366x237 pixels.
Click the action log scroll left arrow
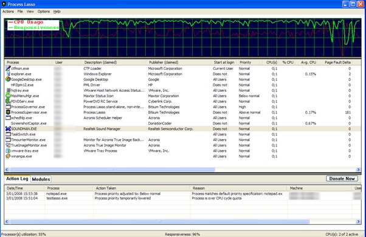[7, 221]
